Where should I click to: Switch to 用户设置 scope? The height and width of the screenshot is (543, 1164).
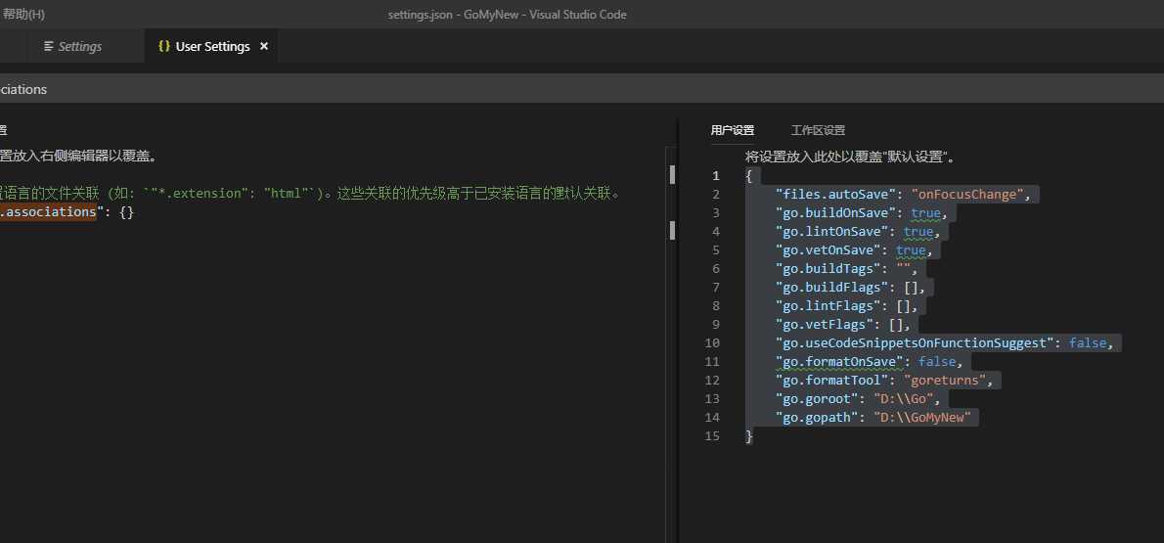(x=732, y=130)
